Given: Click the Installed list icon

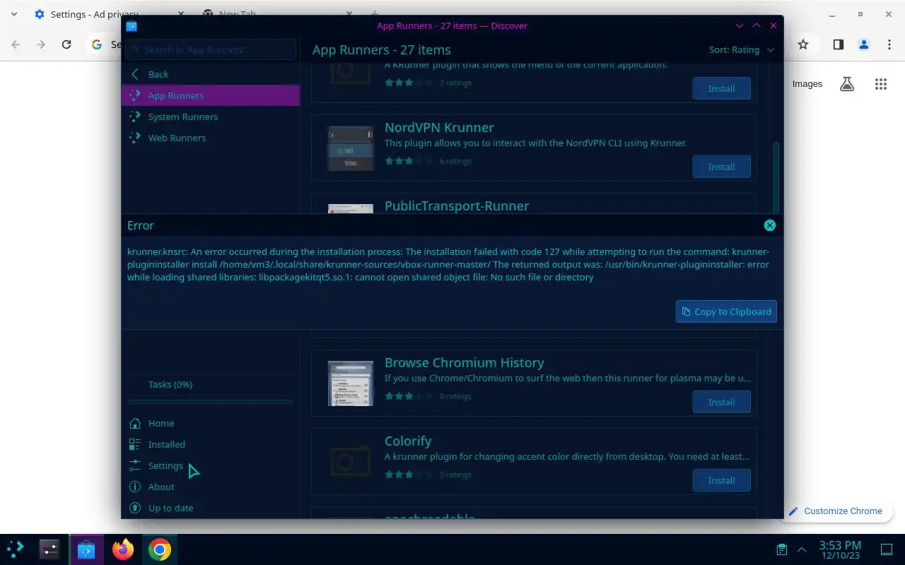Looking at the screenshot, I should 135,444.
